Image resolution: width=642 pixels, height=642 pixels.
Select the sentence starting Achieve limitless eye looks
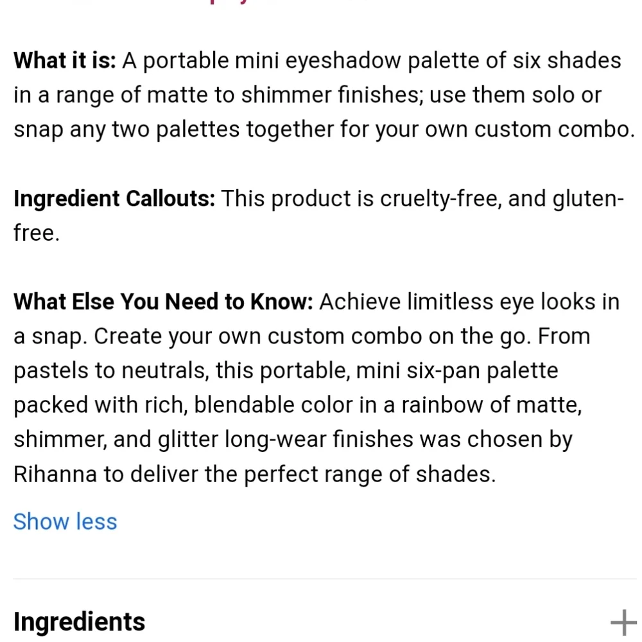pos(469,301)
